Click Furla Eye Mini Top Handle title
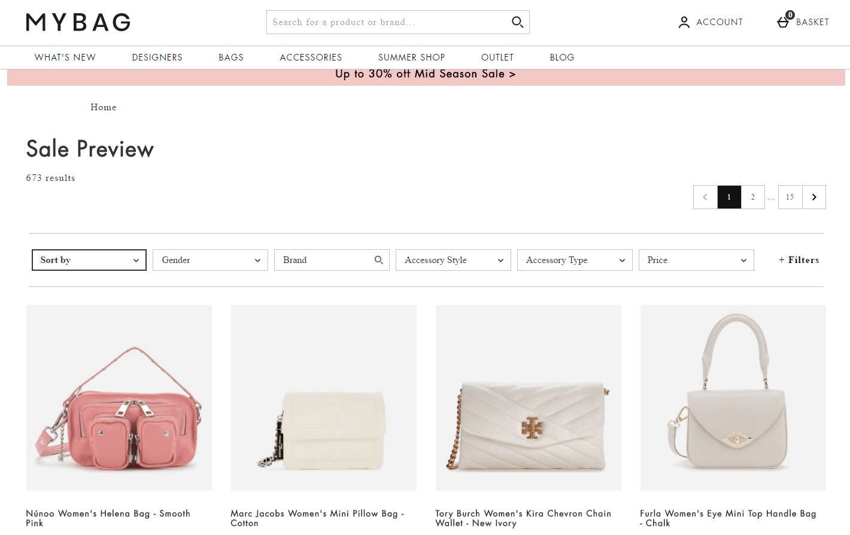 click(728, 518)
